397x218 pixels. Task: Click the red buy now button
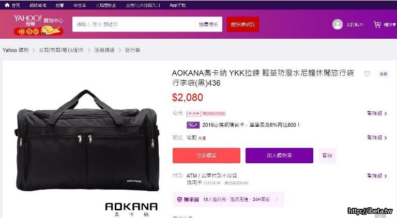click(x=206, y=155)
